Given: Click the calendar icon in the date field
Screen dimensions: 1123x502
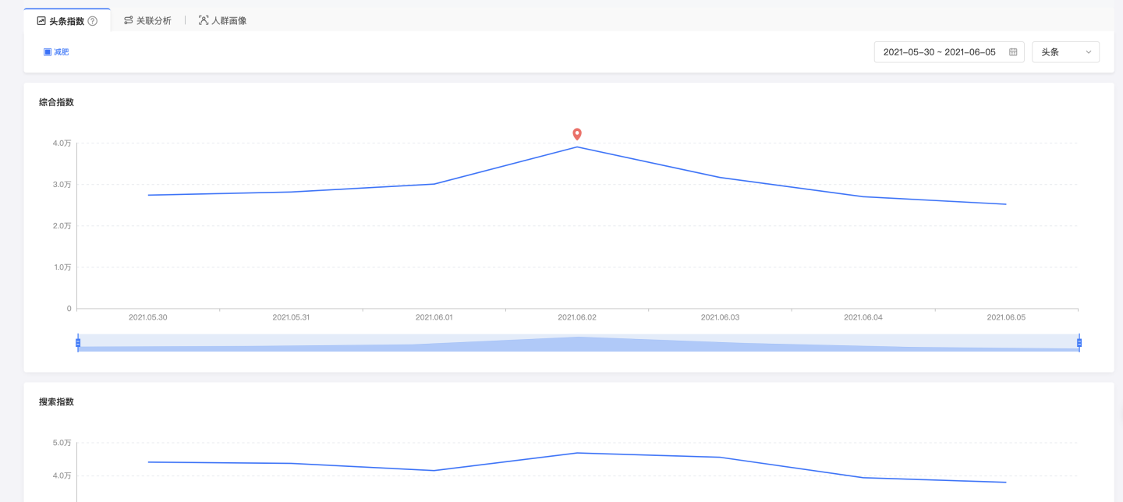Looking at the screenshot, I should (x=1013, y=52).
